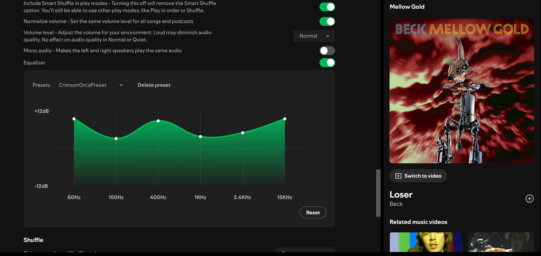541x256 pixels.
Task: Select the 1KHz equalizer handle
Action: click(200, 137)
